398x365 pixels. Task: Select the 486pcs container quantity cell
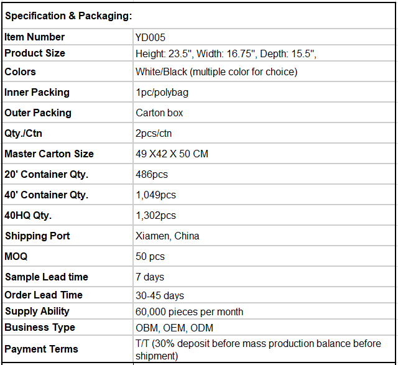pyautogui.click(x=264, y=174)
